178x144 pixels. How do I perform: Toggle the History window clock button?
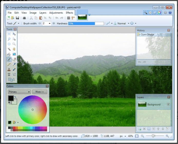click(x=150, y=13)
